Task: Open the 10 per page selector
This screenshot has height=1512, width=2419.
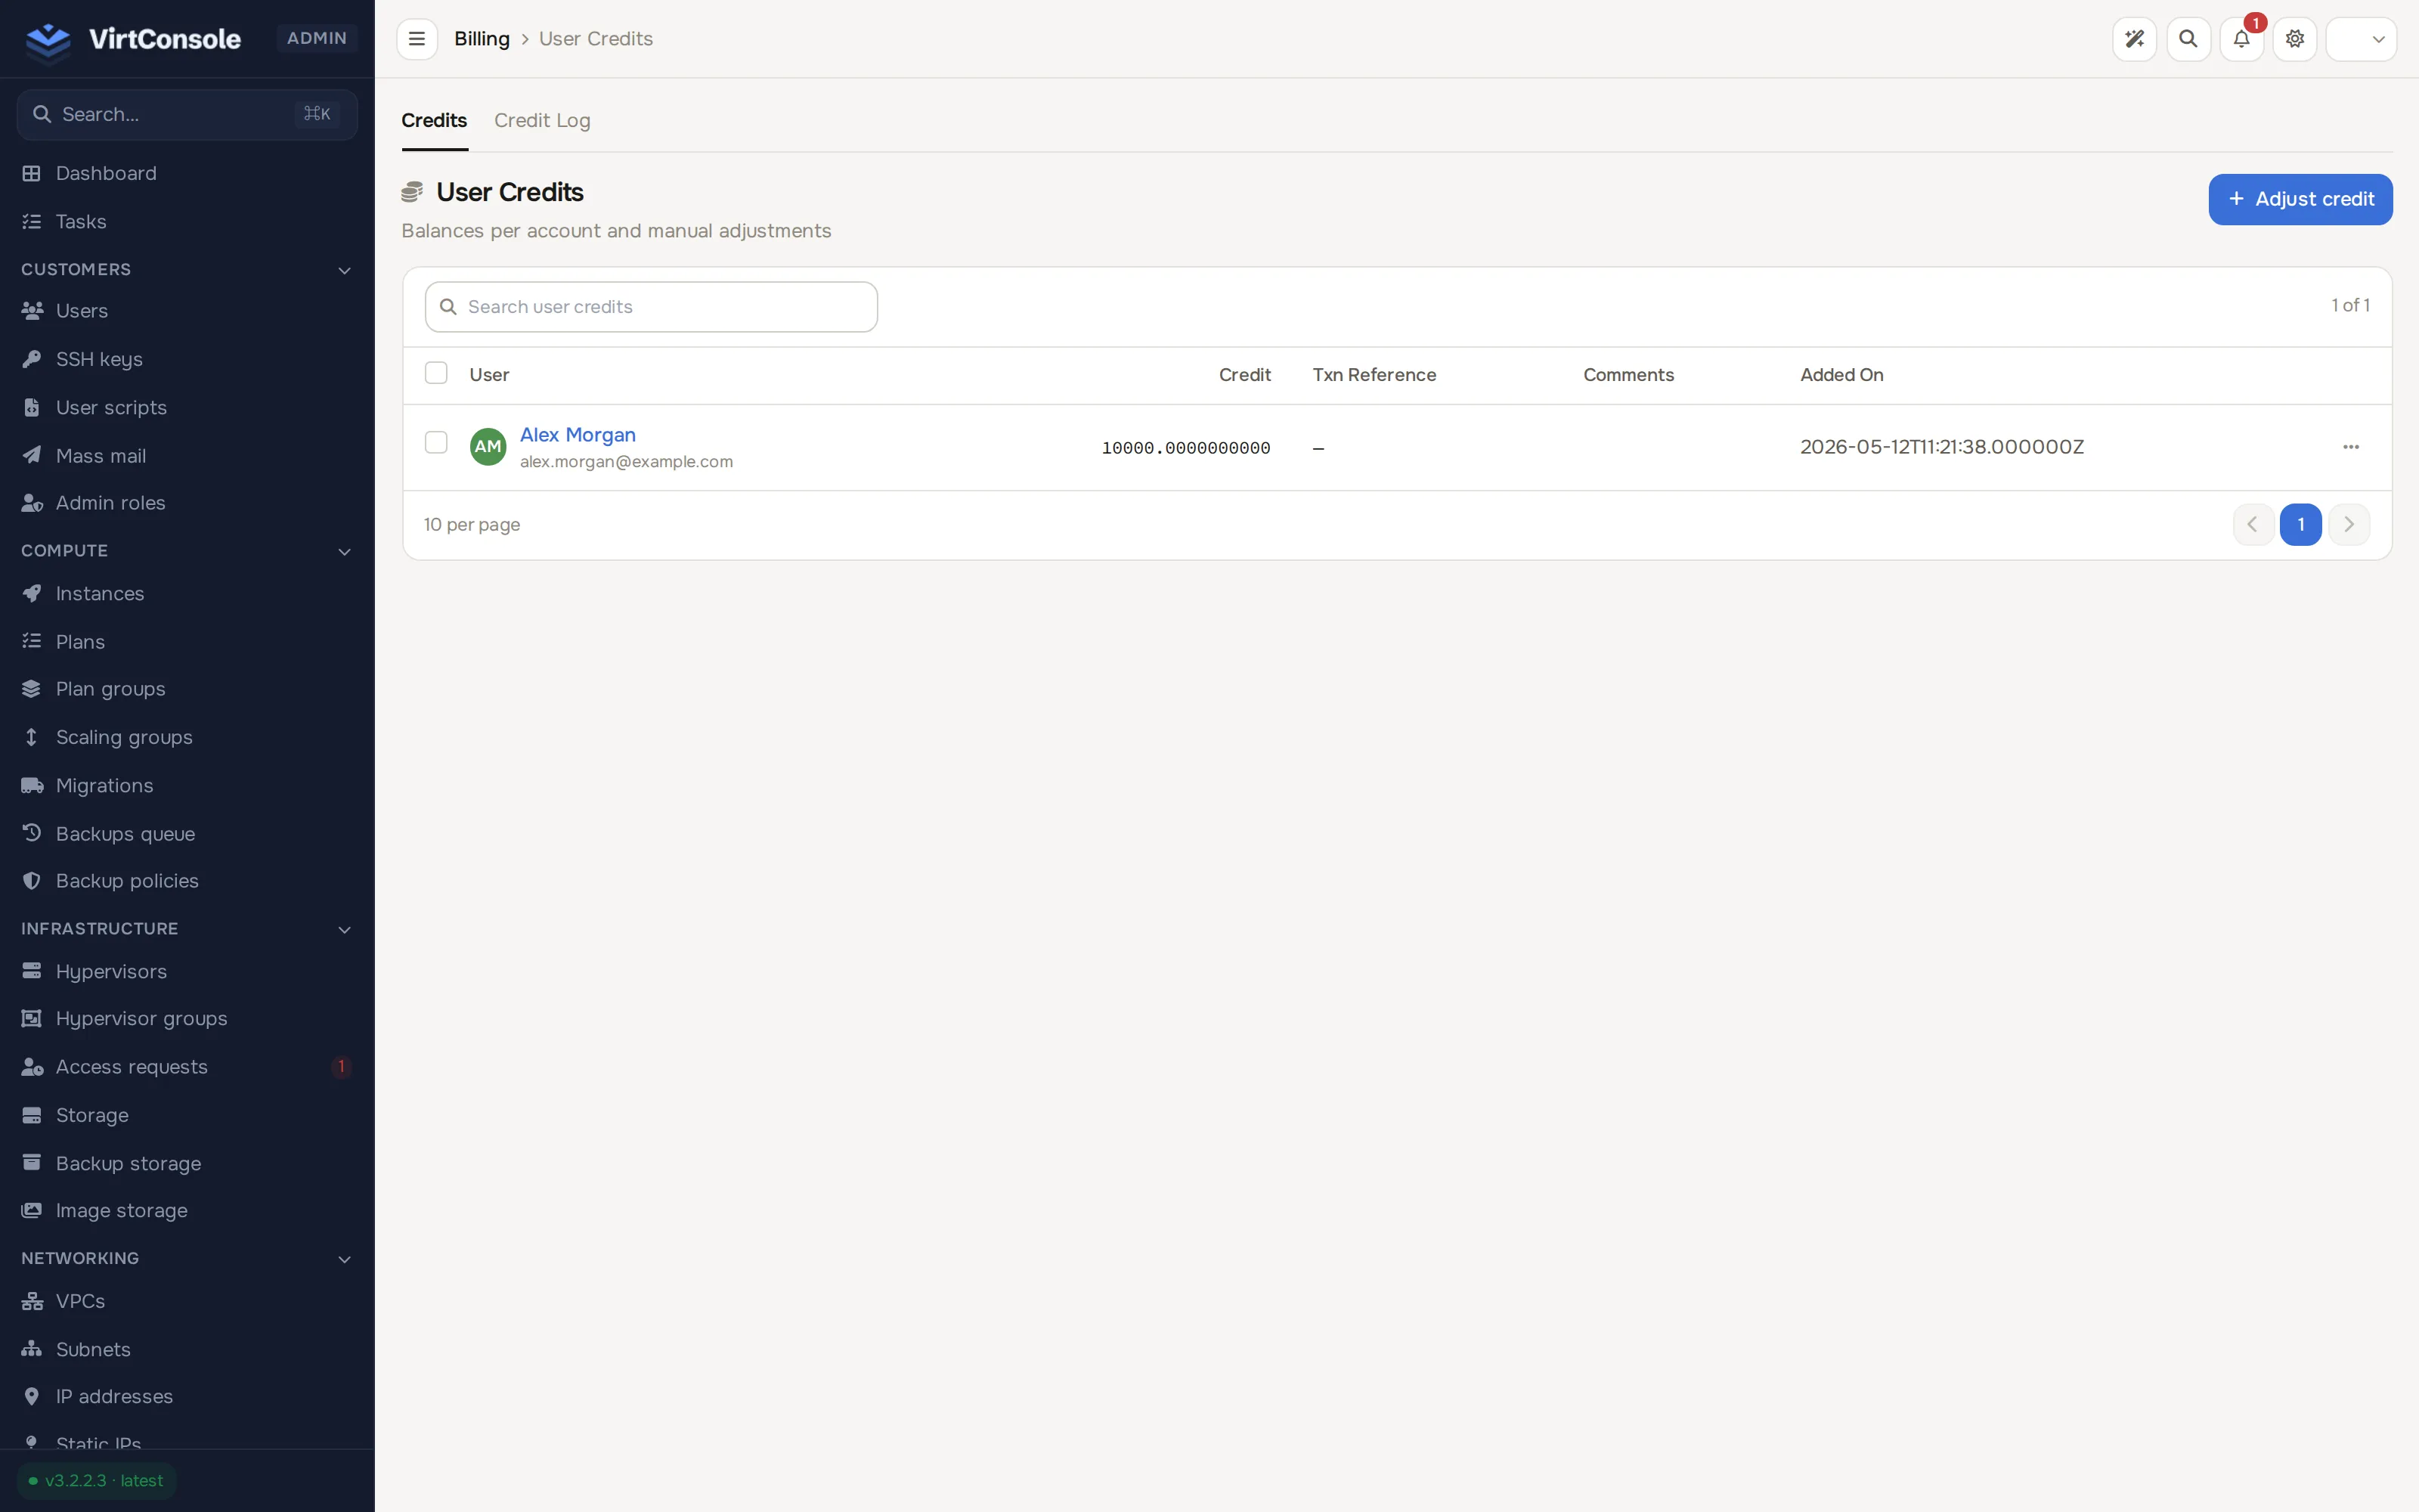Action: click(x=472, y=524)
